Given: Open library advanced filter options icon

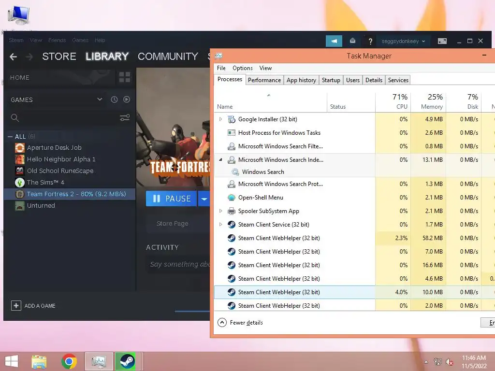Looking at the screenshot, I should (125, 118).
